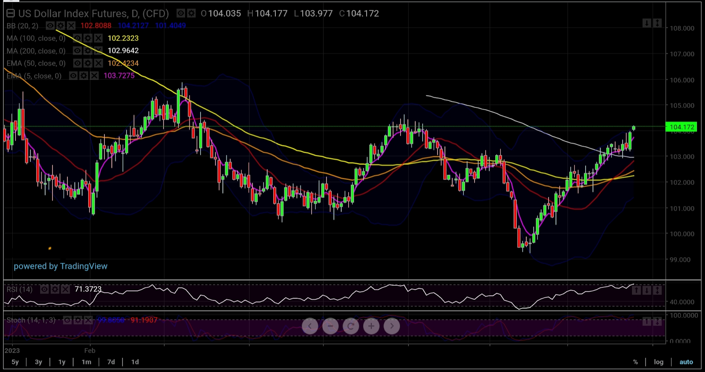Click the RSI (14) indicator label
Image resolution: width=705 pixels, height=372 pixels.
tap(19, 289)
